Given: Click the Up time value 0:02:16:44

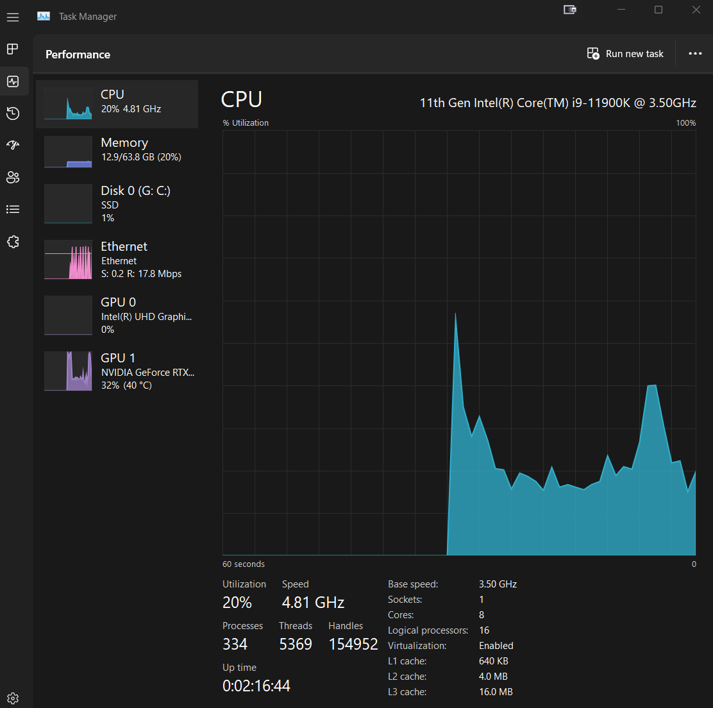Looking at the screenshot, I should 256,686.
